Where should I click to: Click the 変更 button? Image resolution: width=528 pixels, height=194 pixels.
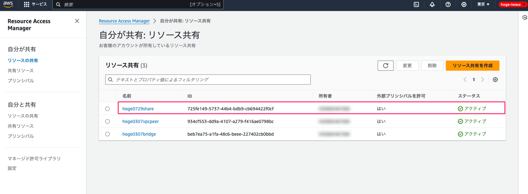(x=407, y=65)
